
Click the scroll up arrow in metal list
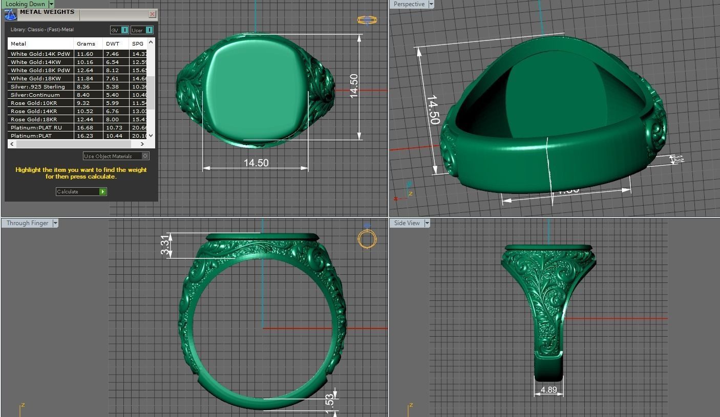[x=151, y=42]
